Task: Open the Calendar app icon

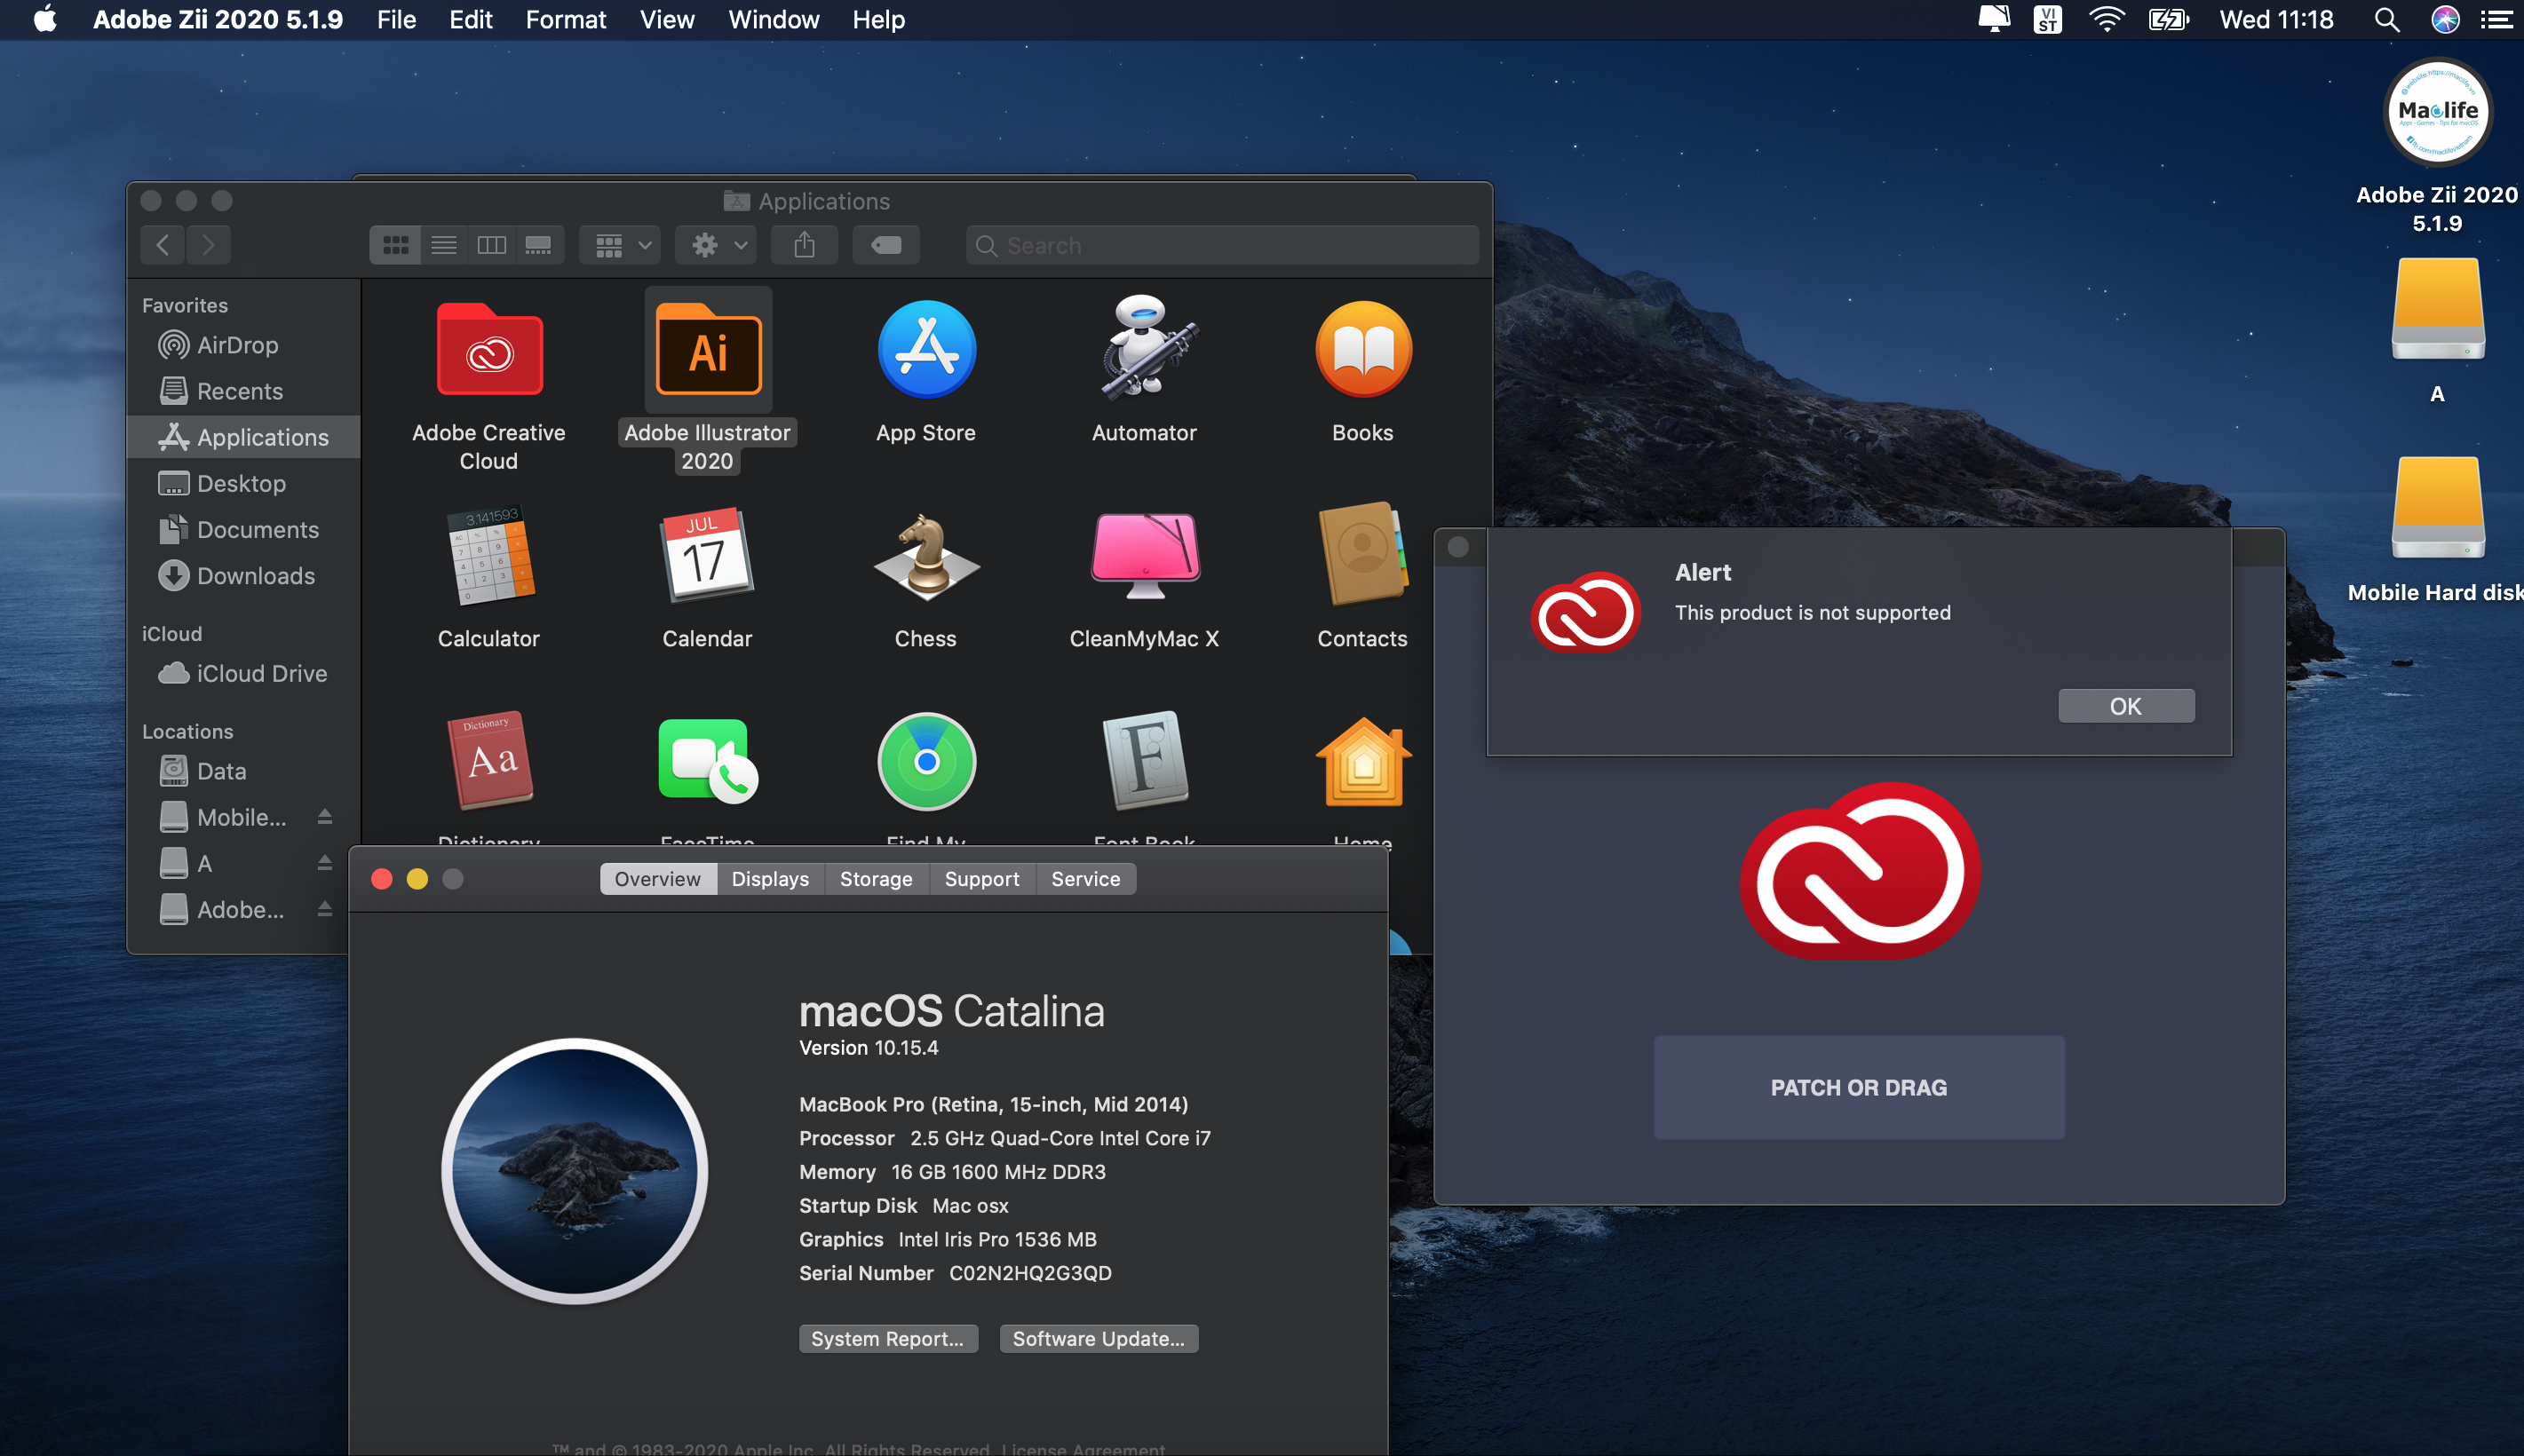Action: (x=708, y=556)
